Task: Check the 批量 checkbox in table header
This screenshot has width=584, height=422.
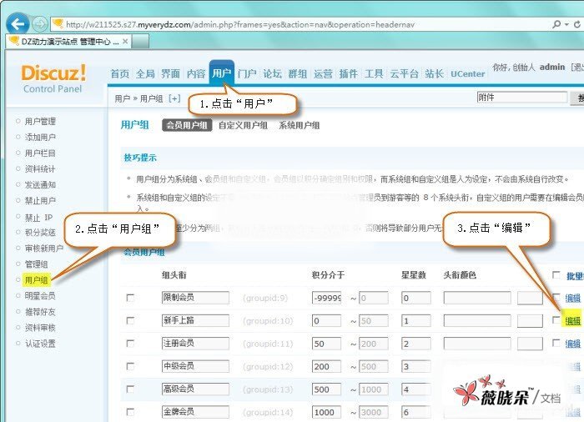Action: coord(556,275)
